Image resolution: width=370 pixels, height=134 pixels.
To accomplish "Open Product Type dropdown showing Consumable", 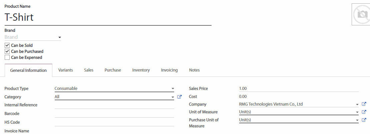I will pyautogui.click(x=114, y=89).
